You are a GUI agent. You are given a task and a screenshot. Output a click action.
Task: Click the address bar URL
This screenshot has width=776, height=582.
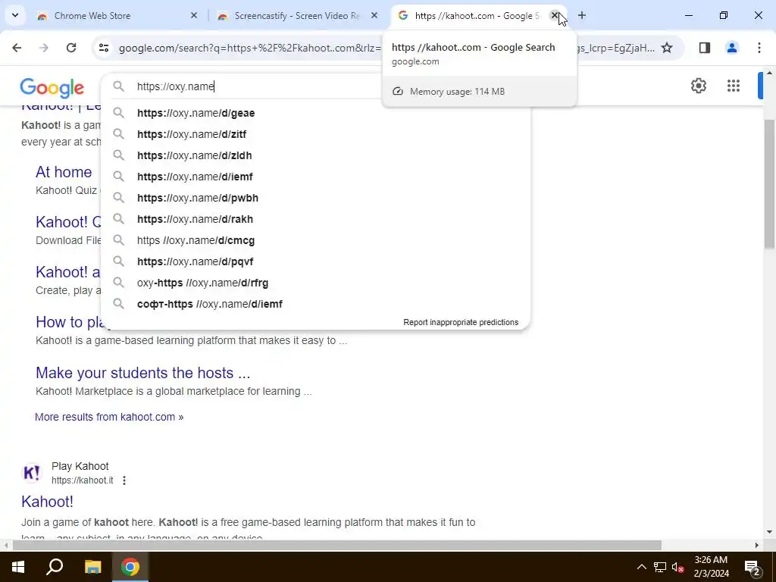pyautogui.click(x=250, y=48)
